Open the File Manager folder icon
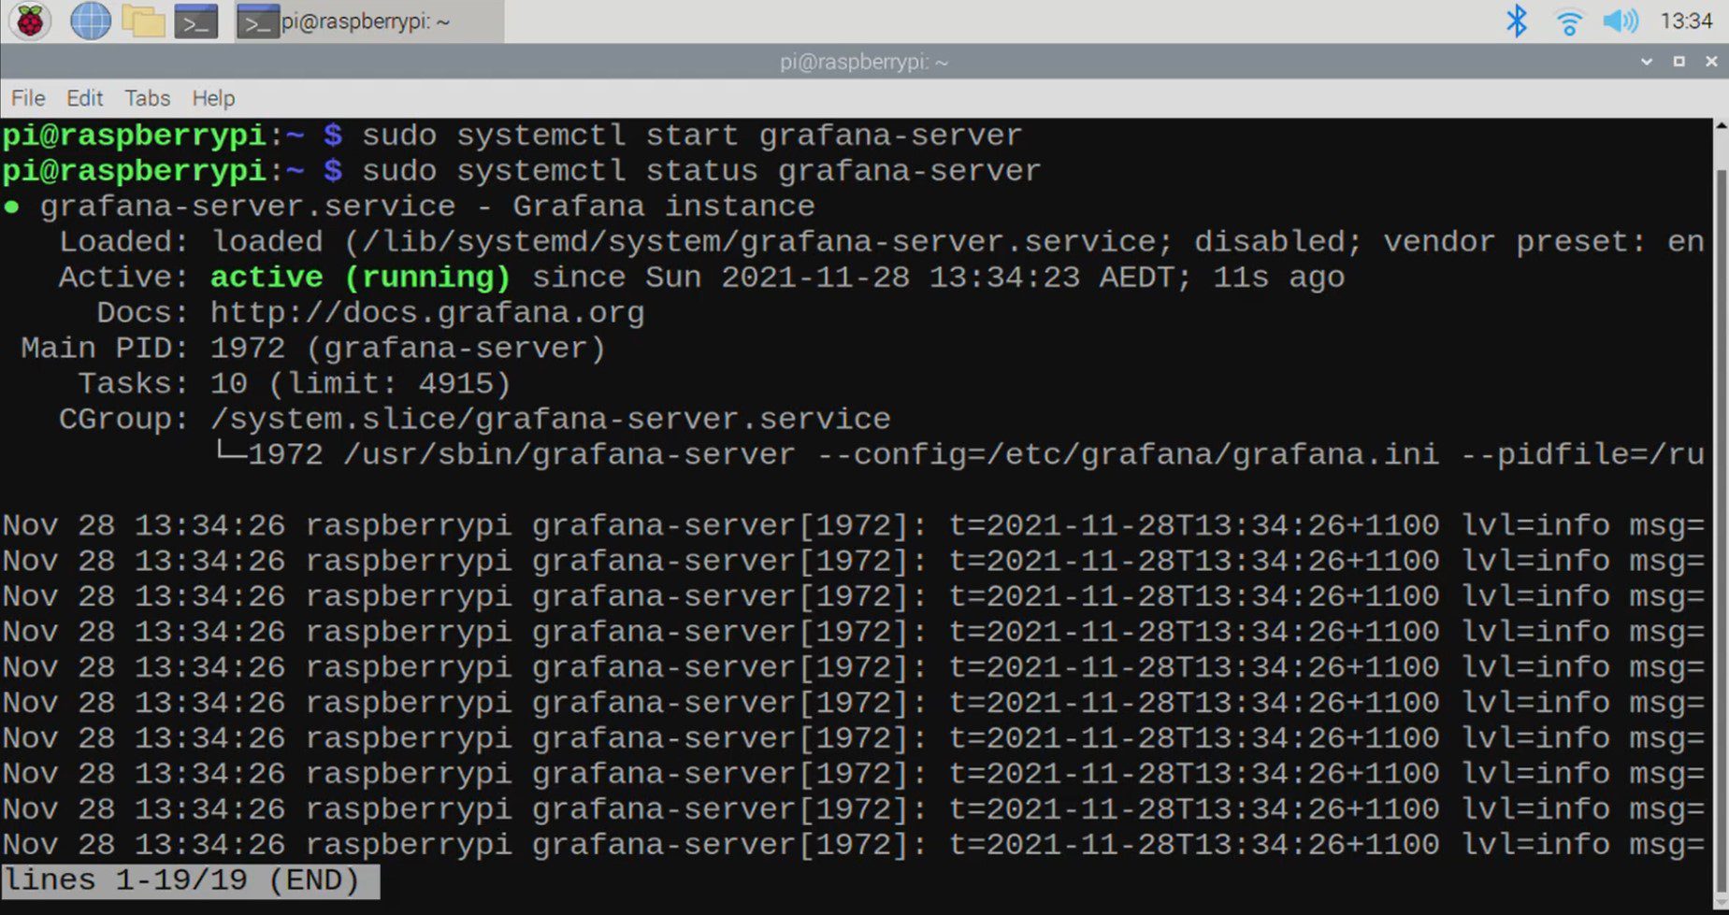 (143, 21)
